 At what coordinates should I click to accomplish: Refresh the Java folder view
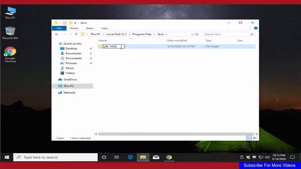pyautogui.click(x=197, y=34)
